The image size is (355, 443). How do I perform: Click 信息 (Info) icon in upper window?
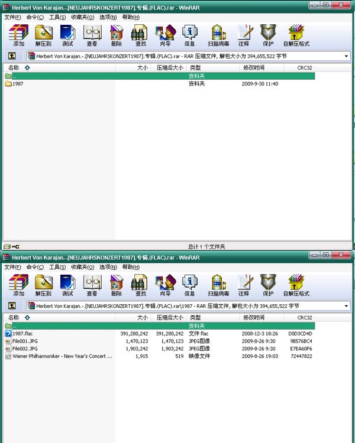[x=189, y=35]
